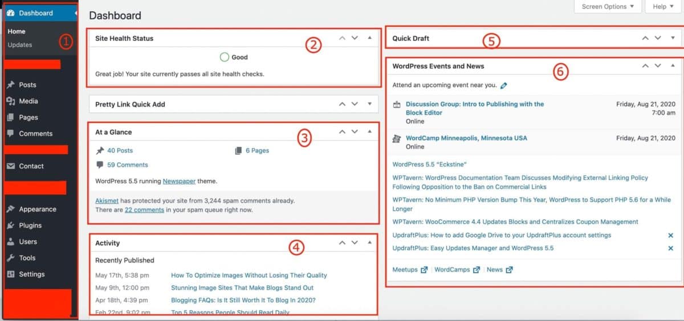
Task: Open the WordCamp Minneapolis event link
Action: 466,138
